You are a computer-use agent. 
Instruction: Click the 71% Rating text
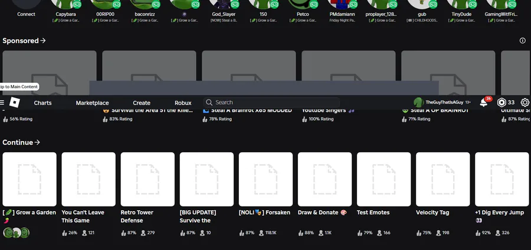point(419,119)
